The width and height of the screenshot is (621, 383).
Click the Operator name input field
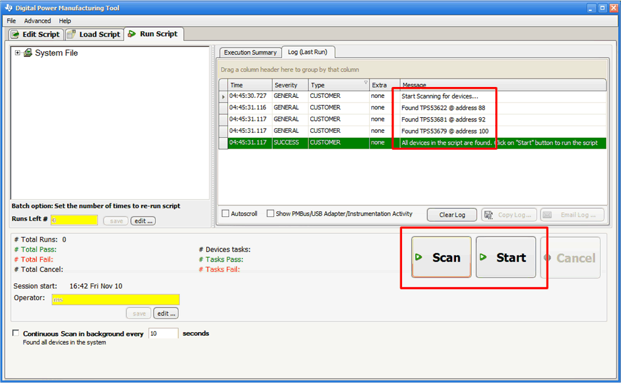click(x=115, y=299)
